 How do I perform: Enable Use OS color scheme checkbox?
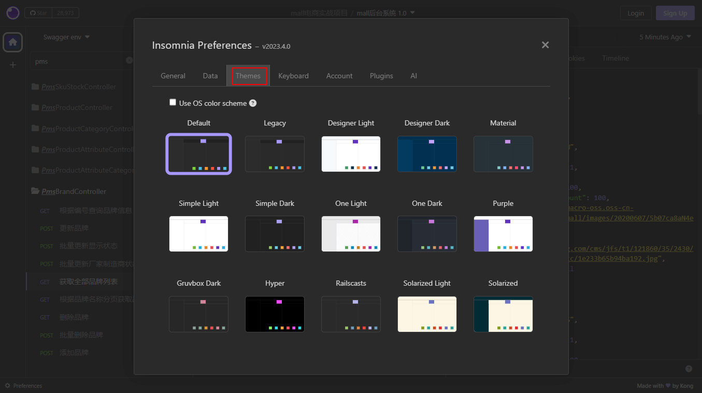[x=173, y=103]
